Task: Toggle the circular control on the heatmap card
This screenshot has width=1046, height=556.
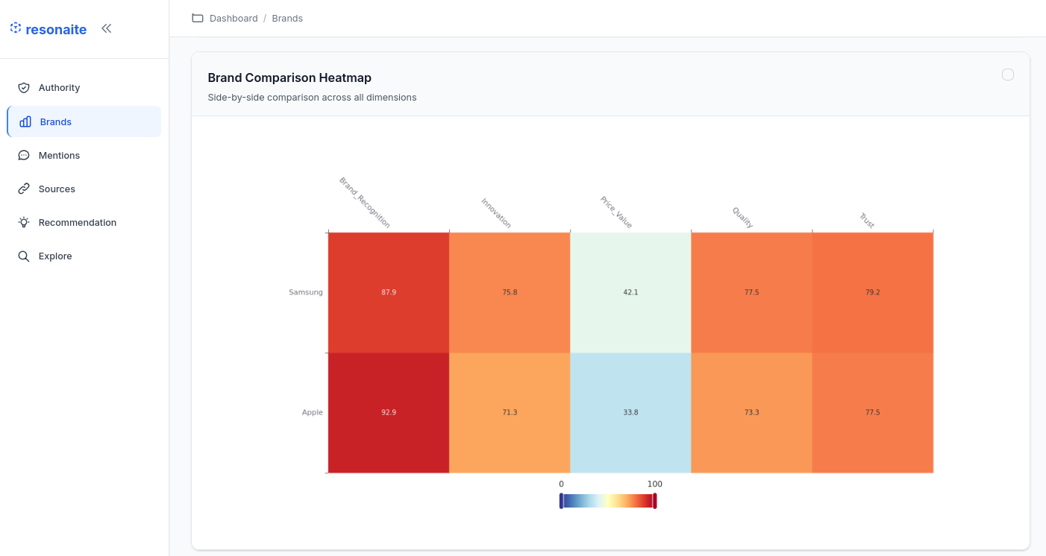Action: [x=1008, y=75]
